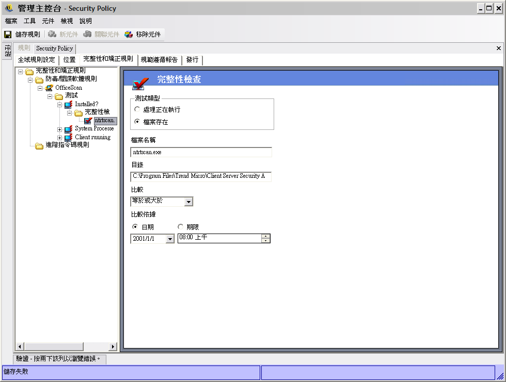Switch to the 規則 top tab

(24, 48)
